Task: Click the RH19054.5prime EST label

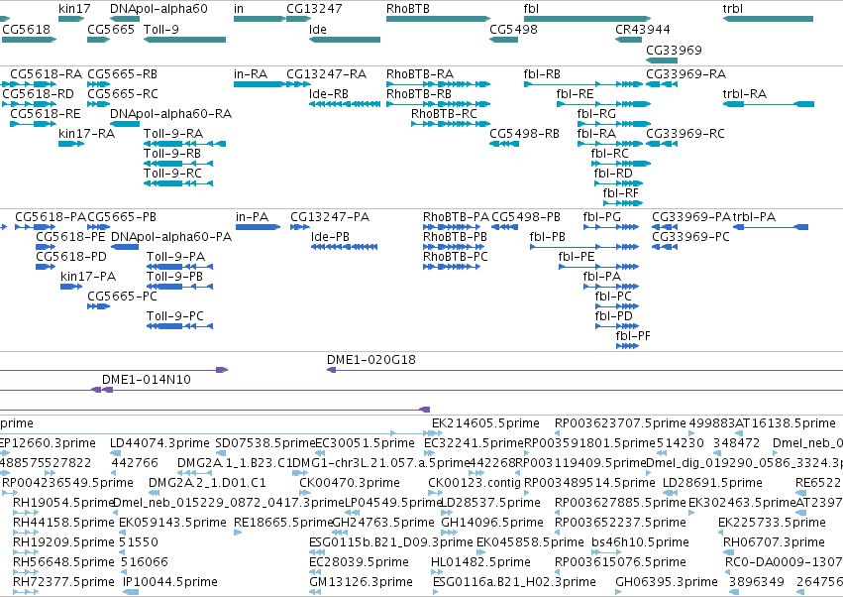Action: [x=63, y=503]
